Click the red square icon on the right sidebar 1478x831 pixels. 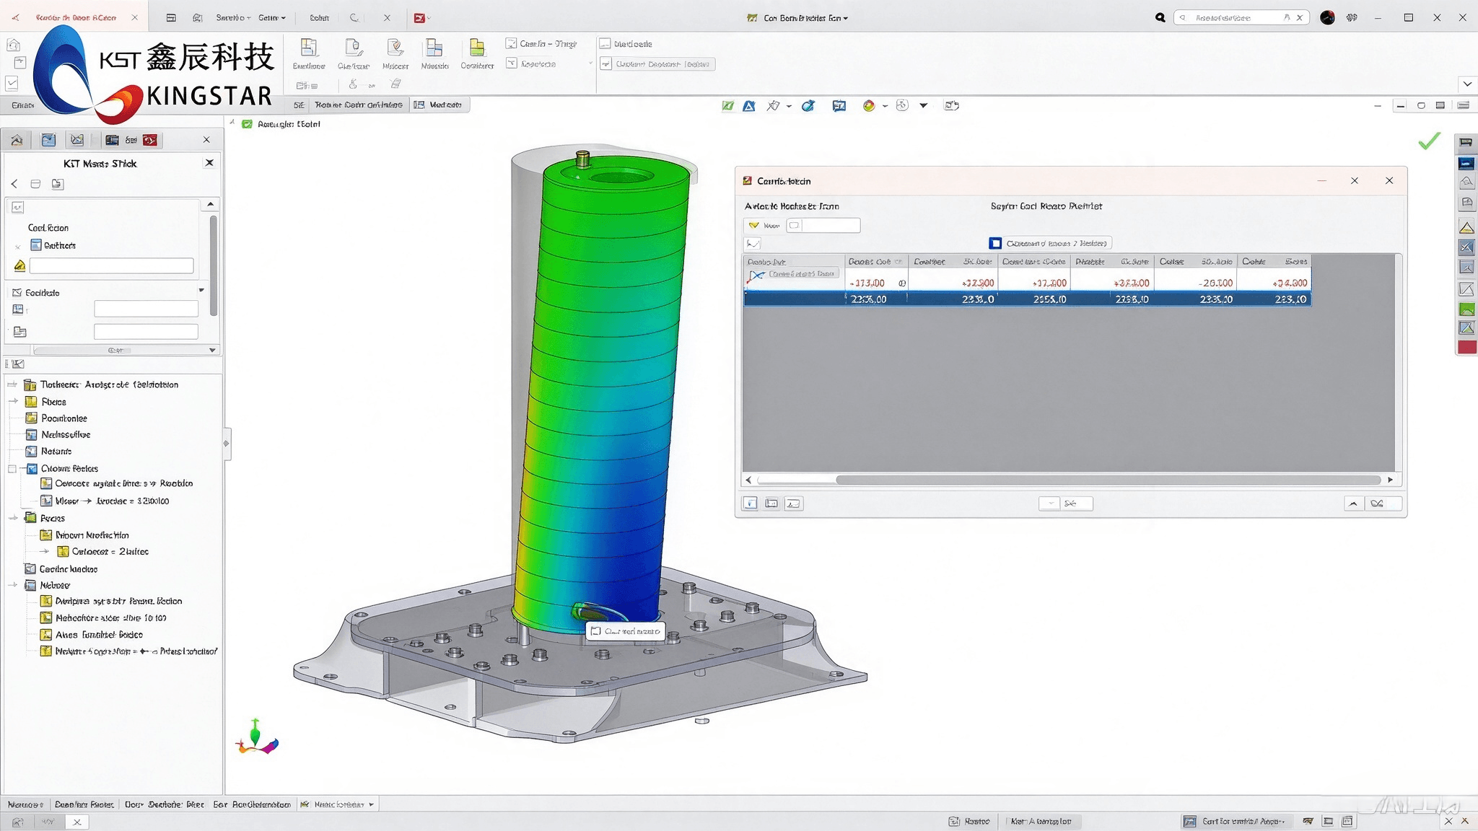(x=1467, y=347)
